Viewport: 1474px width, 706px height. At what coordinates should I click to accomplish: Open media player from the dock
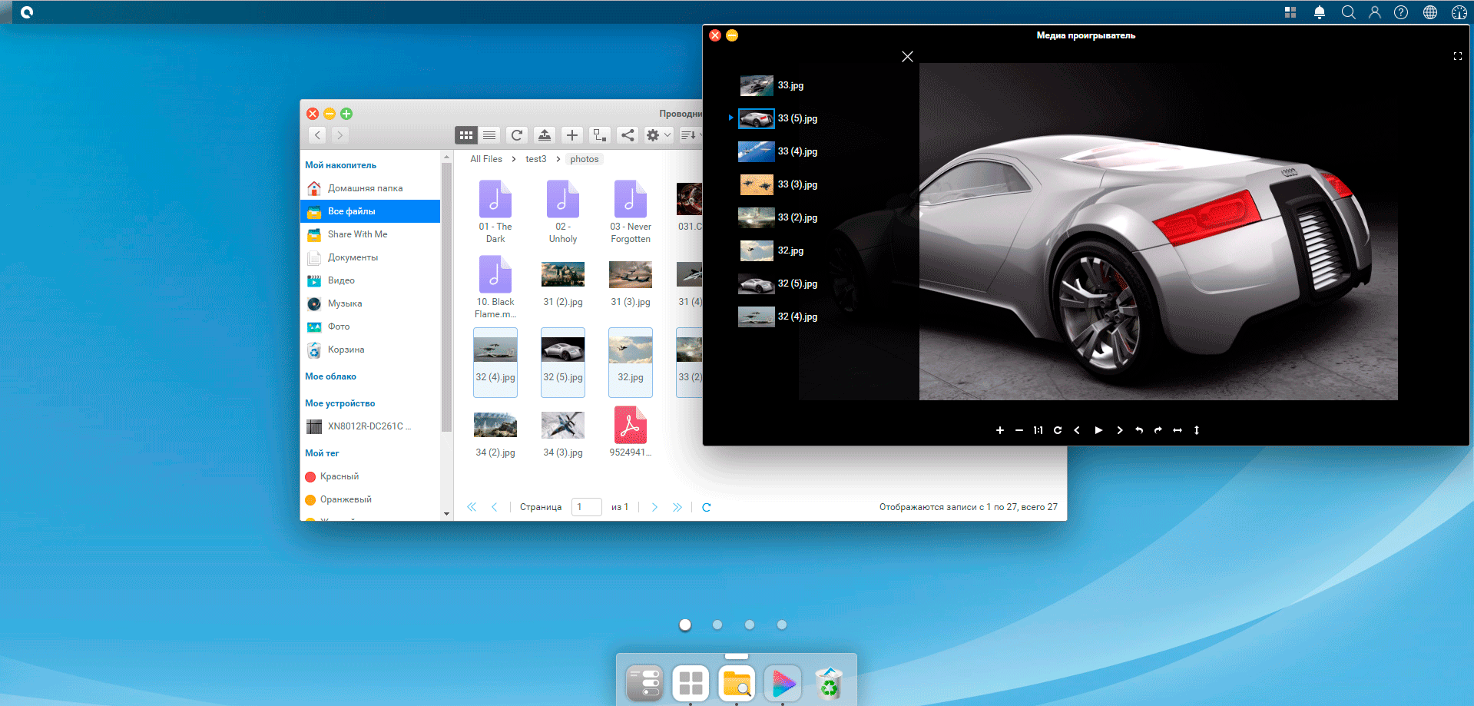[783, 683]
